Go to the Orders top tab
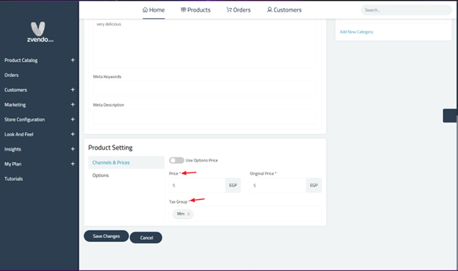The image size is (458, 271). coord(239,10)
